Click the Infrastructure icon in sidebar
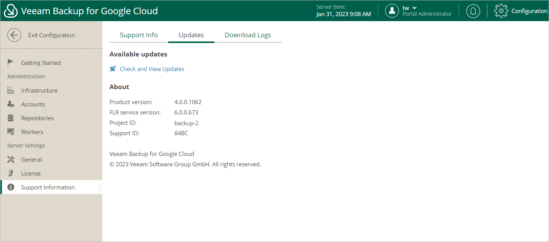The width and height of the screenshot is (549, 242). click(x=11, y=91)
